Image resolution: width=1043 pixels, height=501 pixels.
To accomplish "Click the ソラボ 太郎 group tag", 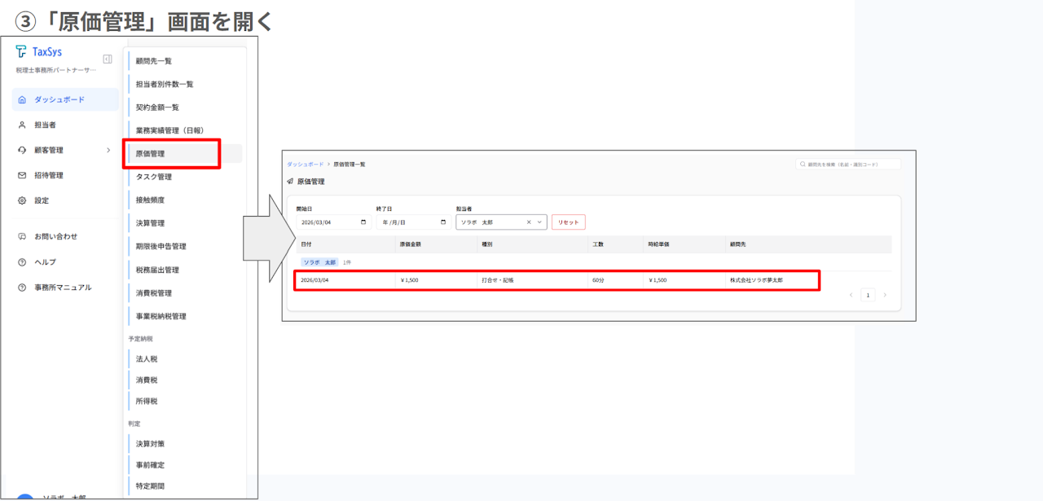I will pos(319,262).
